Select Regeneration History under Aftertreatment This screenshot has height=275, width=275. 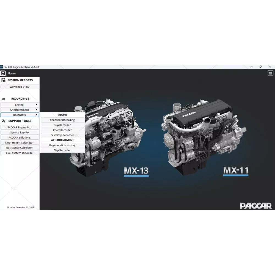pos(62,145)
